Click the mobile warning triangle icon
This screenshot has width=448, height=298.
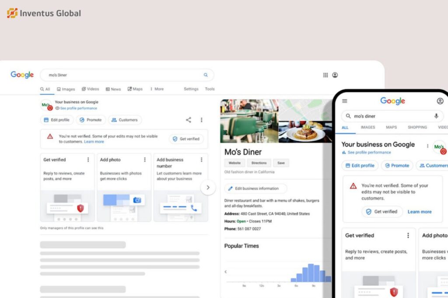point(353,186)
